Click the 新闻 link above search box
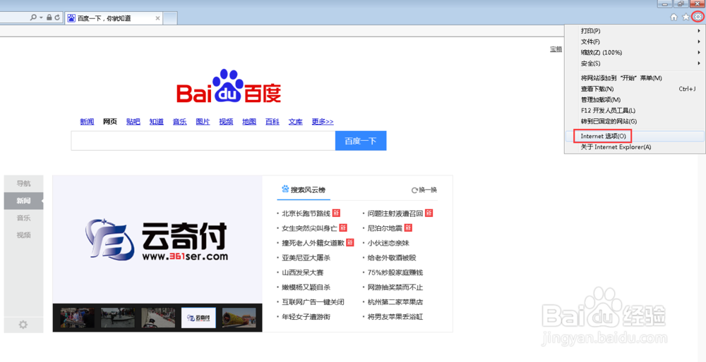This screenshot has height=362, width=706. click(x=87, y=122)
